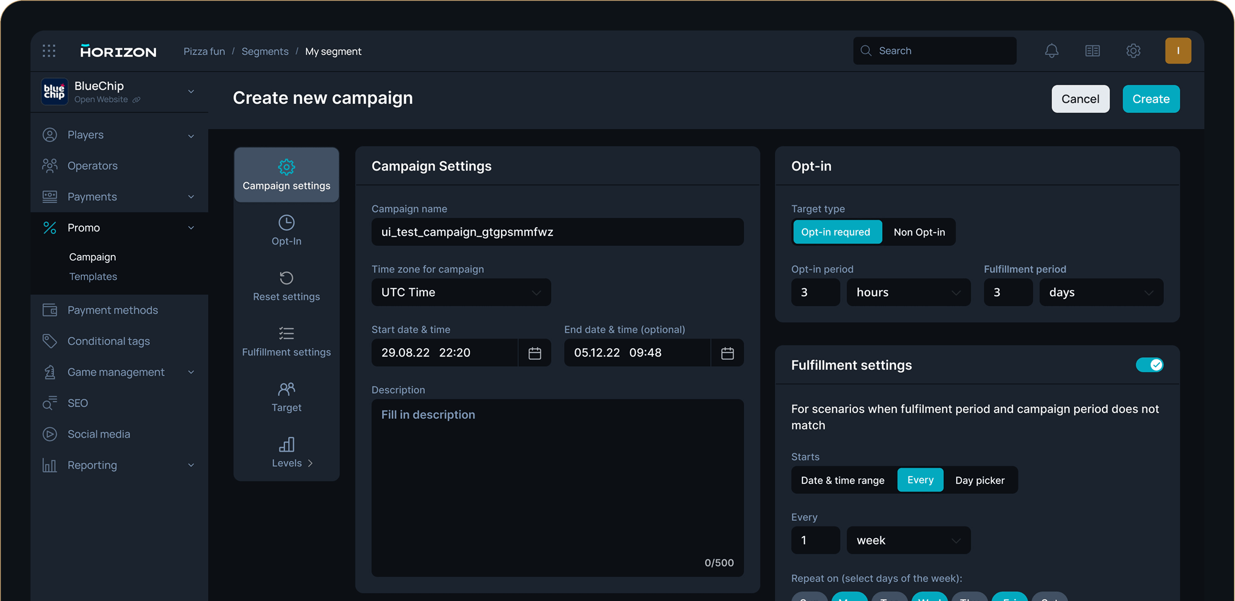1235x601 pixels.
Task: Open Templates under Promo menu
Action: point(93,277)
